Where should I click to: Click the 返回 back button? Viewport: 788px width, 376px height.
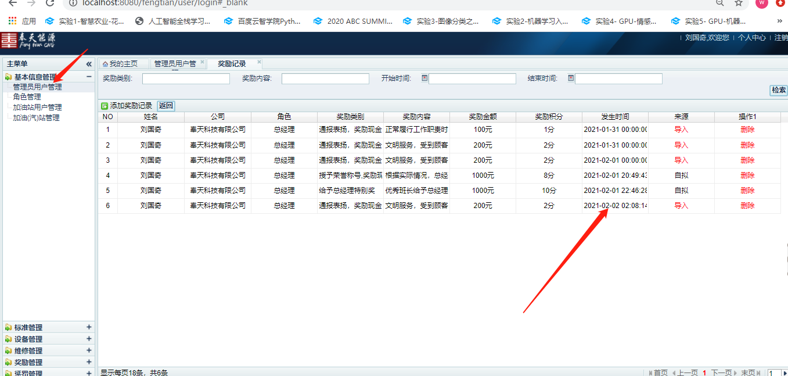(x=166, y=106)
